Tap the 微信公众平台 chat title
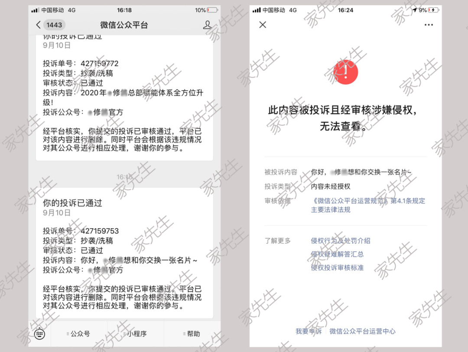 click(x=124, y=25)
